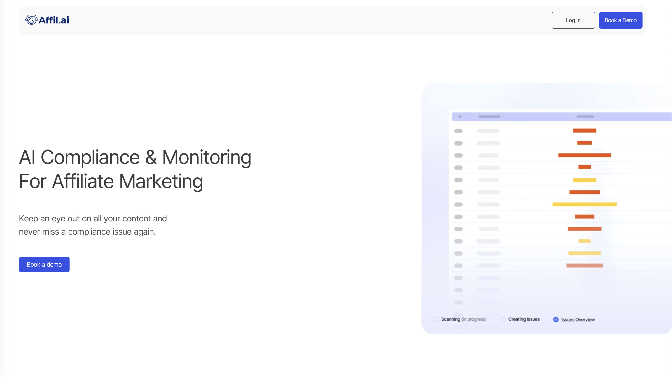
Task: Click the Book a Demo header button
Action: pyautogui.click(x=621, y=20)
